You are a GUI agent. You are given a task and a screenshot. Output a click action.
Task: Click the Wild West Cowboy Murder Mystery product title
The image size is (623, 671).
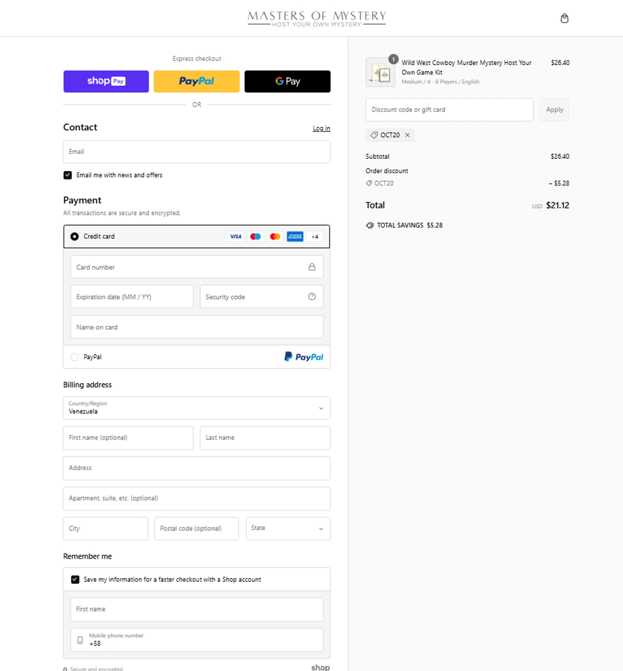pos(467,68)
